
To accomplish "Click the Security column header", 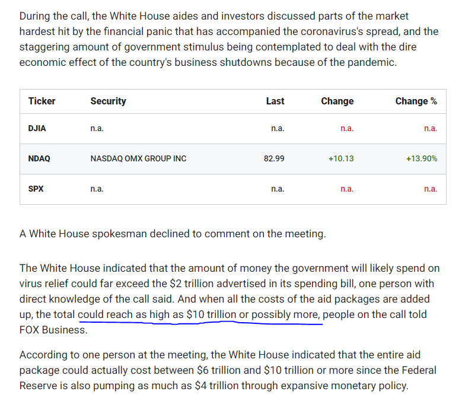I will click(x=108, y=101).
